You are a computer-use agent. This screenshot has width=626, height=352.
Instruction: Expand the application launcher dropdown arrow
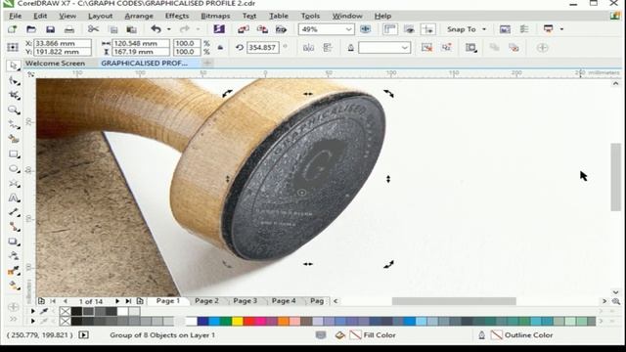coord(561,29)
